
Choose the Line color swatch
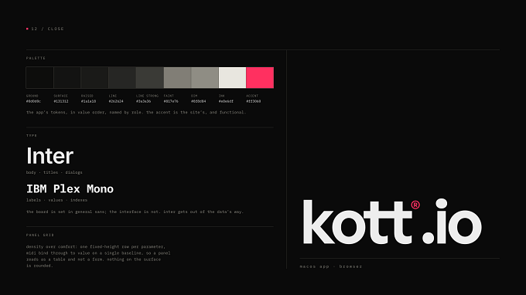tap(122, 78)
